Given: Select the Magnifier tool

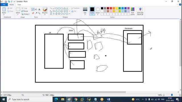Looking at the screenshot, I should (39, 13).
